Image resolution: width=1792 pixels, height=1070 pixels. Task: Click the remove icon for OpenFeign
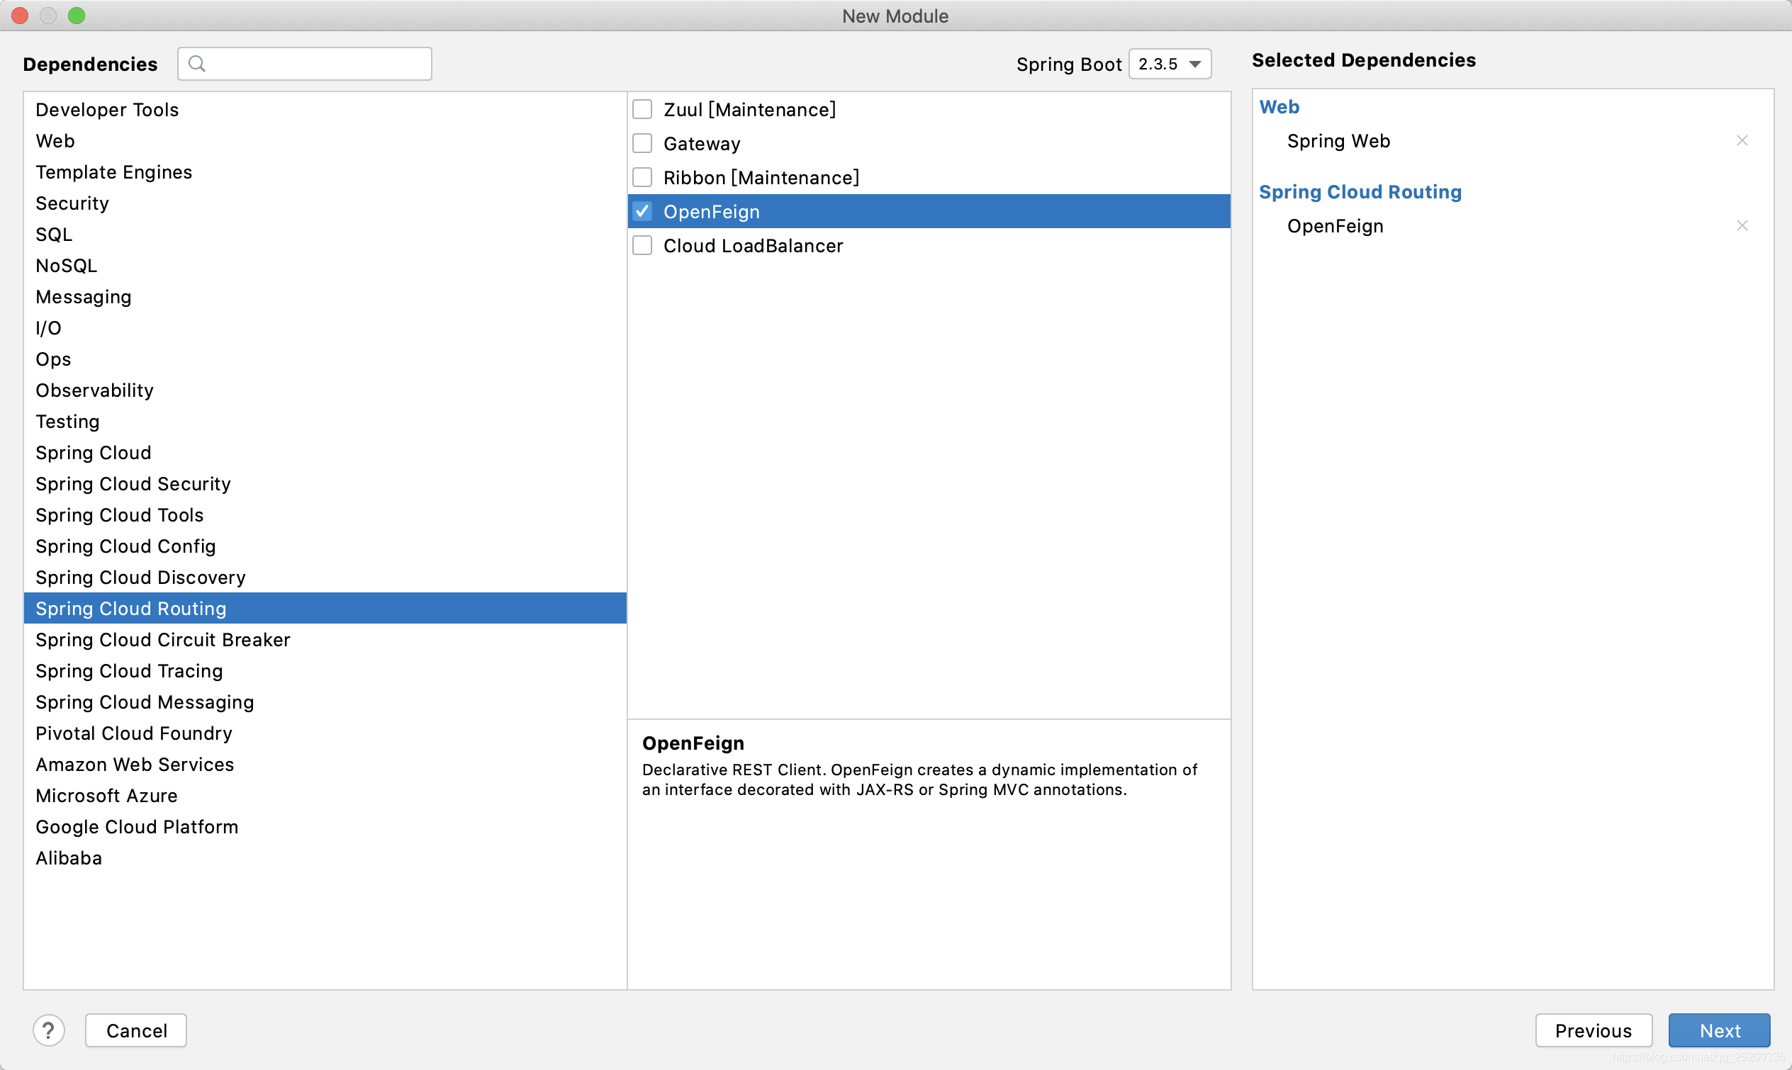pos(1742,225)
